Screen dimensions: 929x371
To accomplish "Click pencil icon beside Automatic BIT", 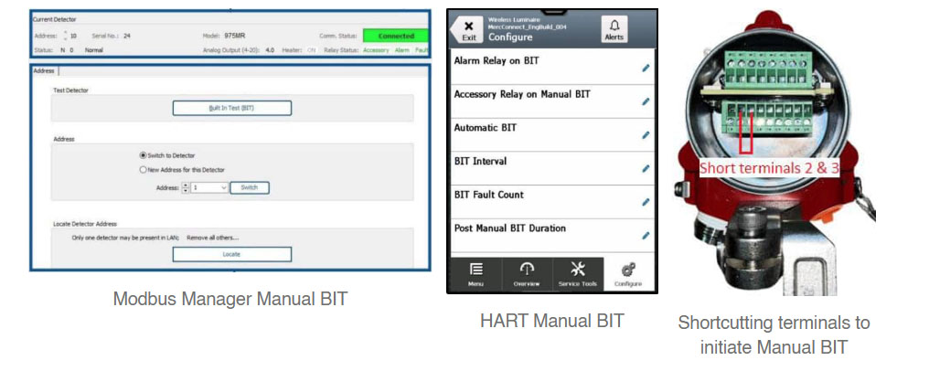I will point(646,135).
